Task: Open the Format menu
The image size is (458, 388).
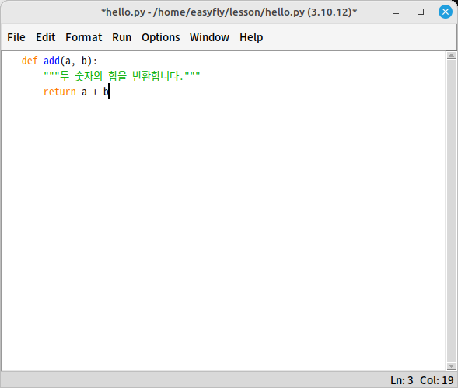Action: coord(83,37)
